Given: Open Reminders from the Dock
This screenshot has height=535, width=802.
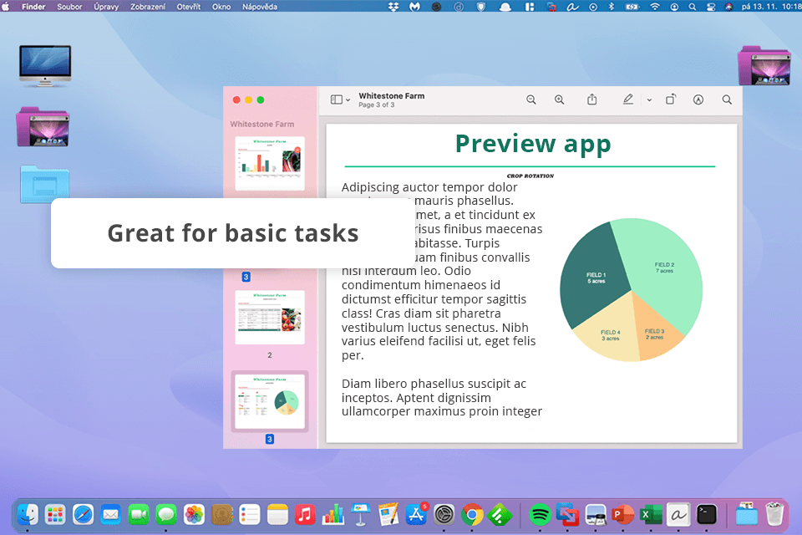Looking at the screenshot, I should tap(250, 515).
